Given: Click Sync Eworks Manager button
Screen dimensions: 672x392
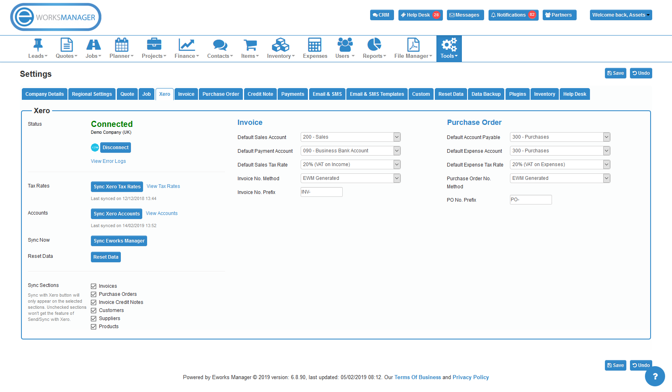Looking at the screenshot, I should tap(119, 241).
